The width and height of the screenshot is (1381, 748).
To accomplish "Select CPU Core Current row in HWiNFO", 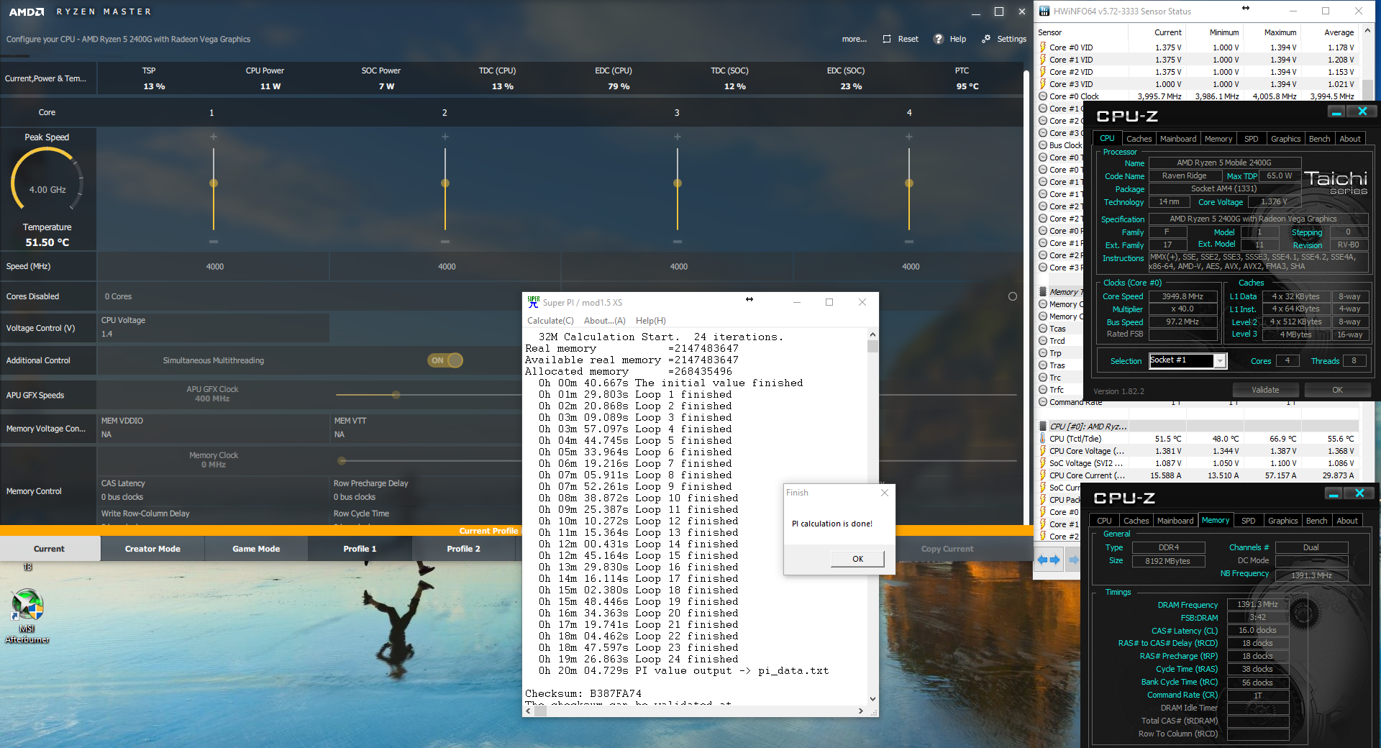I will [x=1197, y=475].
